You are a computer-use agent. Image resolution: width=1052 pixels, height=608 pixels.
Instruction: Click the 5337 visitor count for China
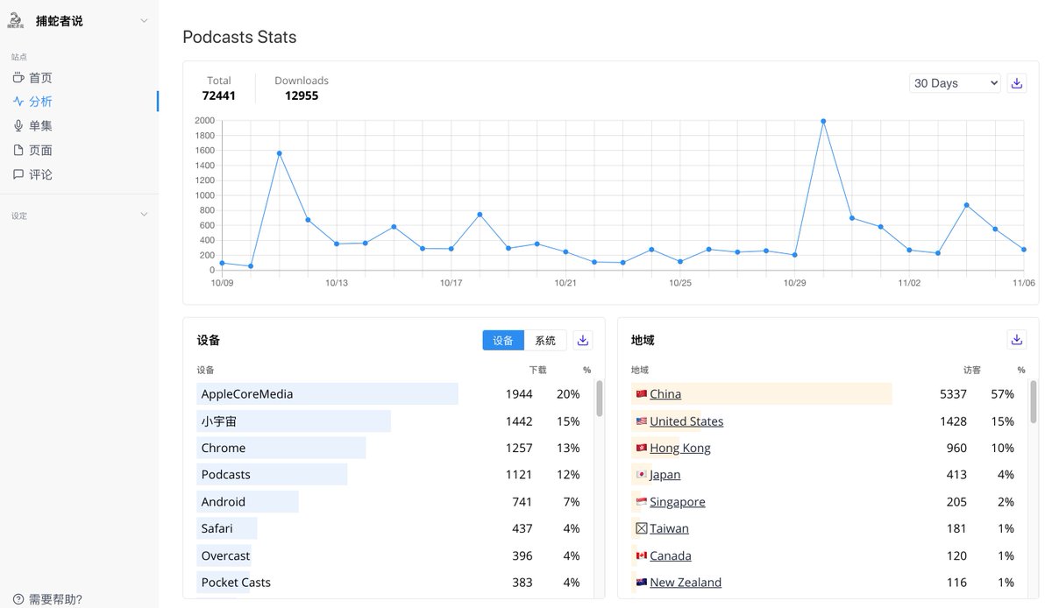[953, 394]
